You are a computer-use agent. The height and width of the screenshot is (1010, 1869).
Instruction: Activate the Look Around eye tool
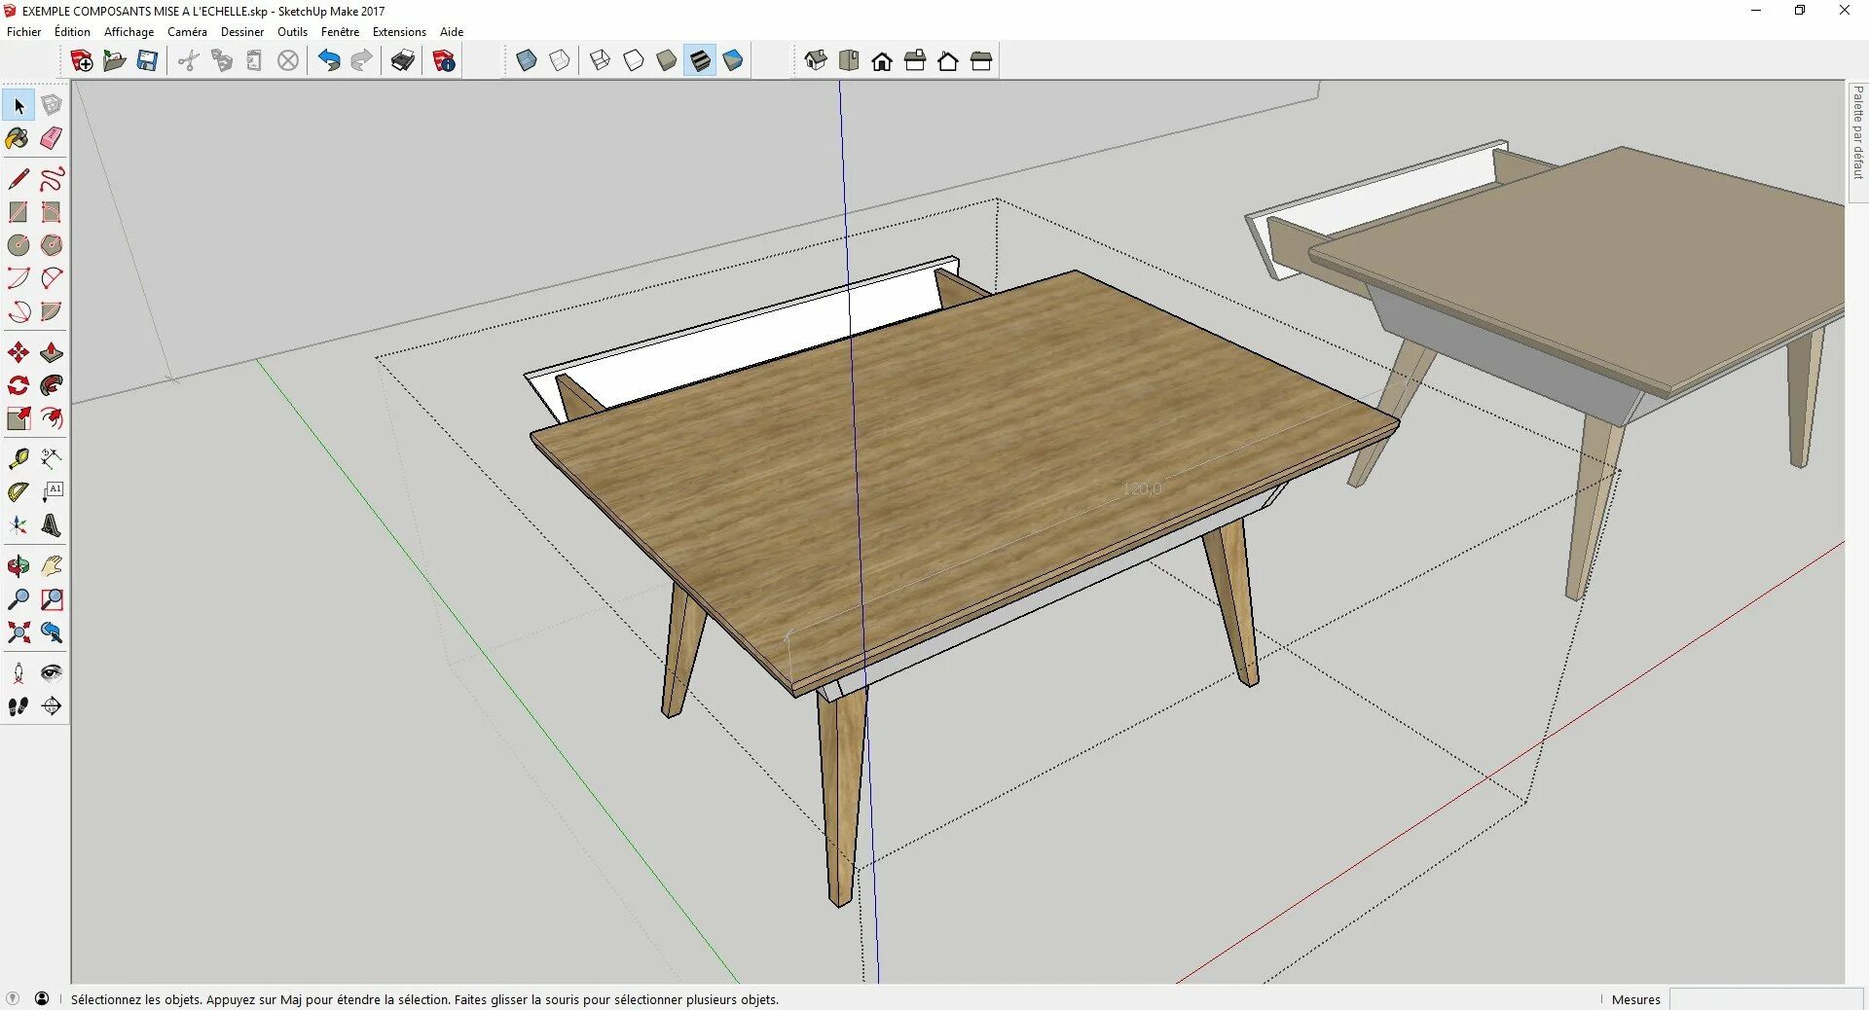52,672
